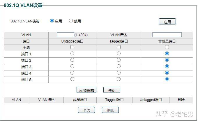Check the 全选 Untagged端口 checkbox
The image size is (198, 122).
[x=72, y=47]
